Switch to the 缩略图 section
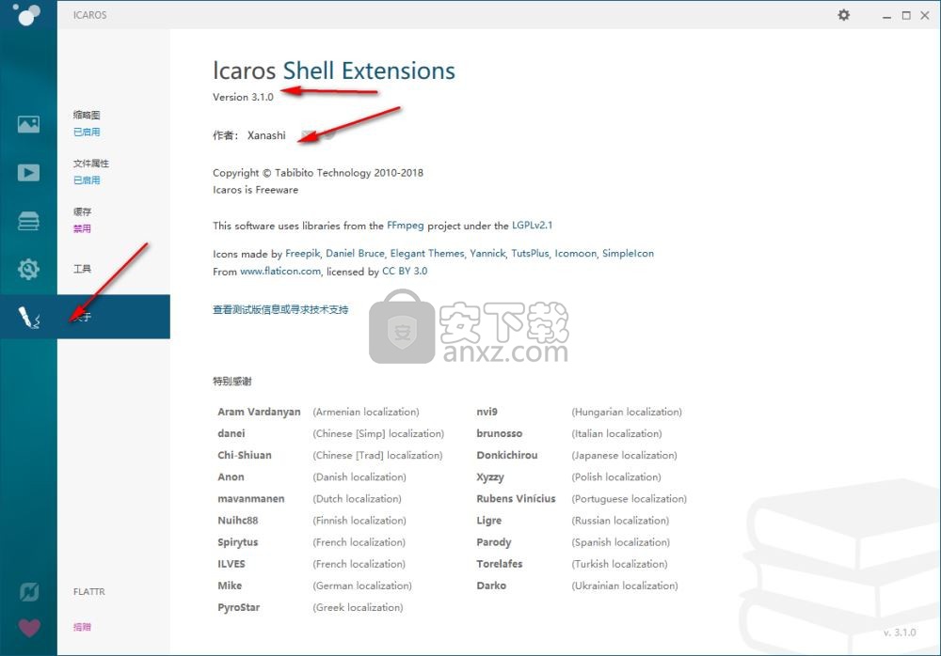This screenshot has height=656, width=941. (x=87, y=116)
